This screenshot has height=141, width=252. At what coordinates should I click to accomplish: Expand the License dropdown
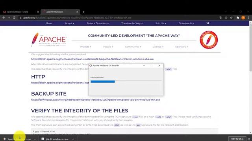pyautogui.click(x=158, y=47)
